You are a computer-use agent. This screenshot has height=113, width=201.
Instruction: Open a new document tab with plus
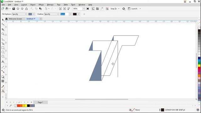point(41,19)
